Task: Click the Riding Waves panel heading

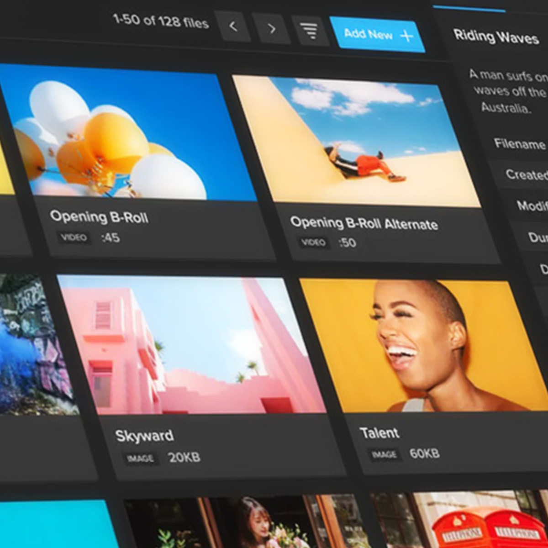Action: coord(496,37)
